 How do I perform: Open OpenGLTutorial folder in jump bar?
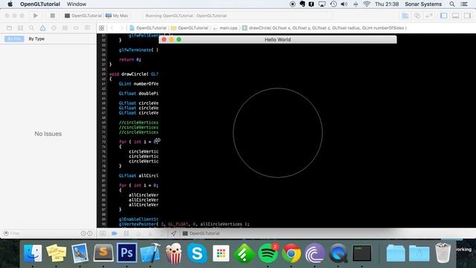(190, 28)
